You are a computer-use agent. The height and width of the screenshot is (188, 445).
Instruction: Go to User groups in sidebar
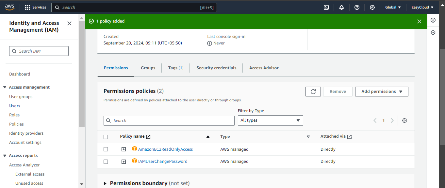click(21, 97)
